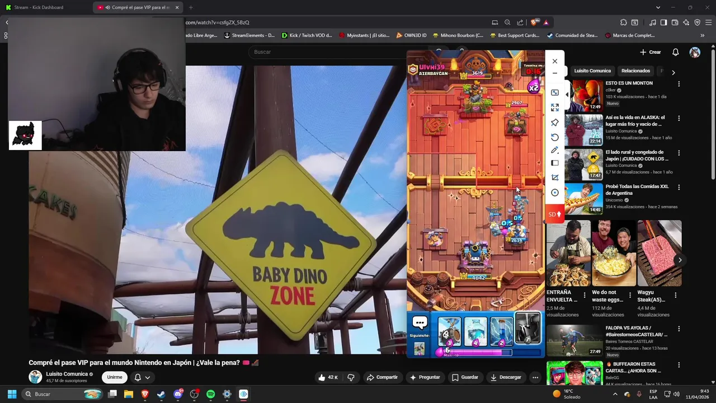716x403 pixels.
Task: Open notification bell dropdown beside Unirme
Action: (142, 377)
